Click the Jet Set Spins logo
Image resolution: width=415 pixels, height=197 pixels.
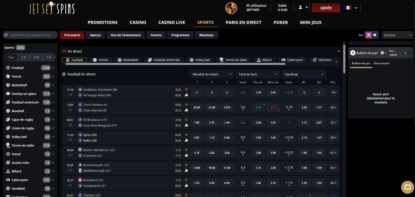point(52,9)
